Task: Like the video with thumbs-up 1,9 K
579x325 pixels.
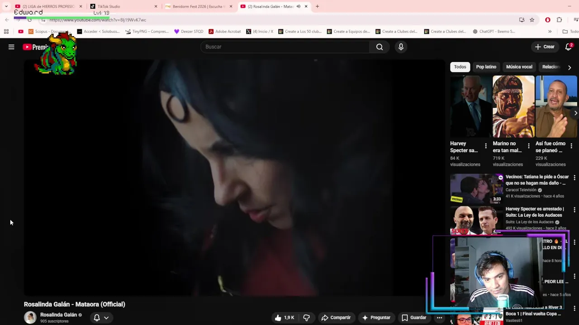Action: pos(285,318)
